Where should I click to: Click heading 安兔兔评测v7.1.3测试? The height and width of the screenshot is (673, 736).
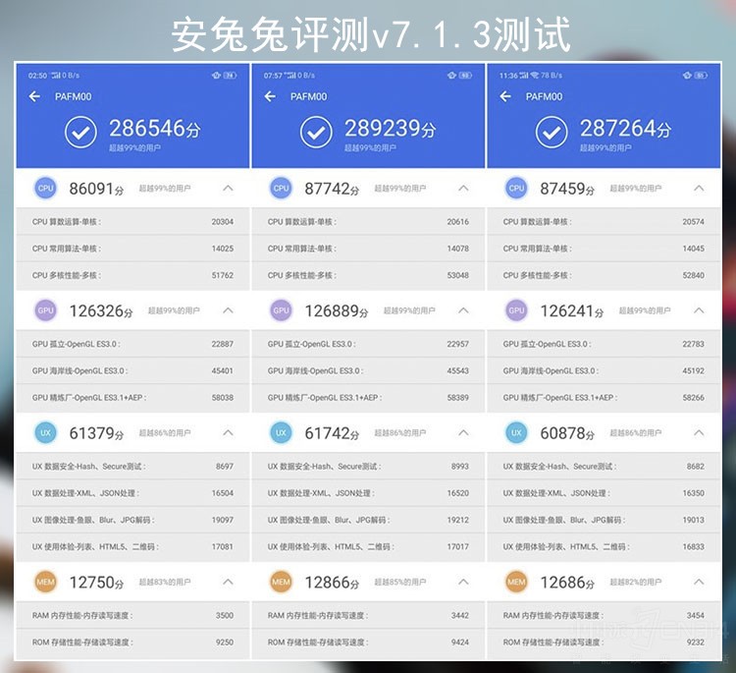[370, 34]
